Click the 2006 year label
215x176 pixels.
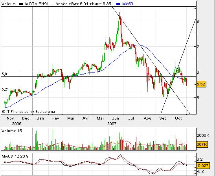click(17, 123)
